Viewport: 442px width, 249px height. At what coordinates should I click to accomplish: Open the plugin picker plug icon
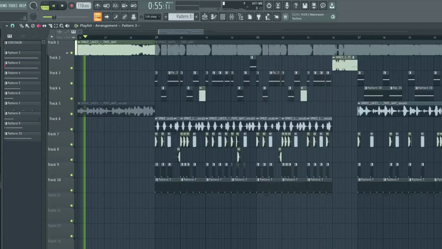point(259,17)
